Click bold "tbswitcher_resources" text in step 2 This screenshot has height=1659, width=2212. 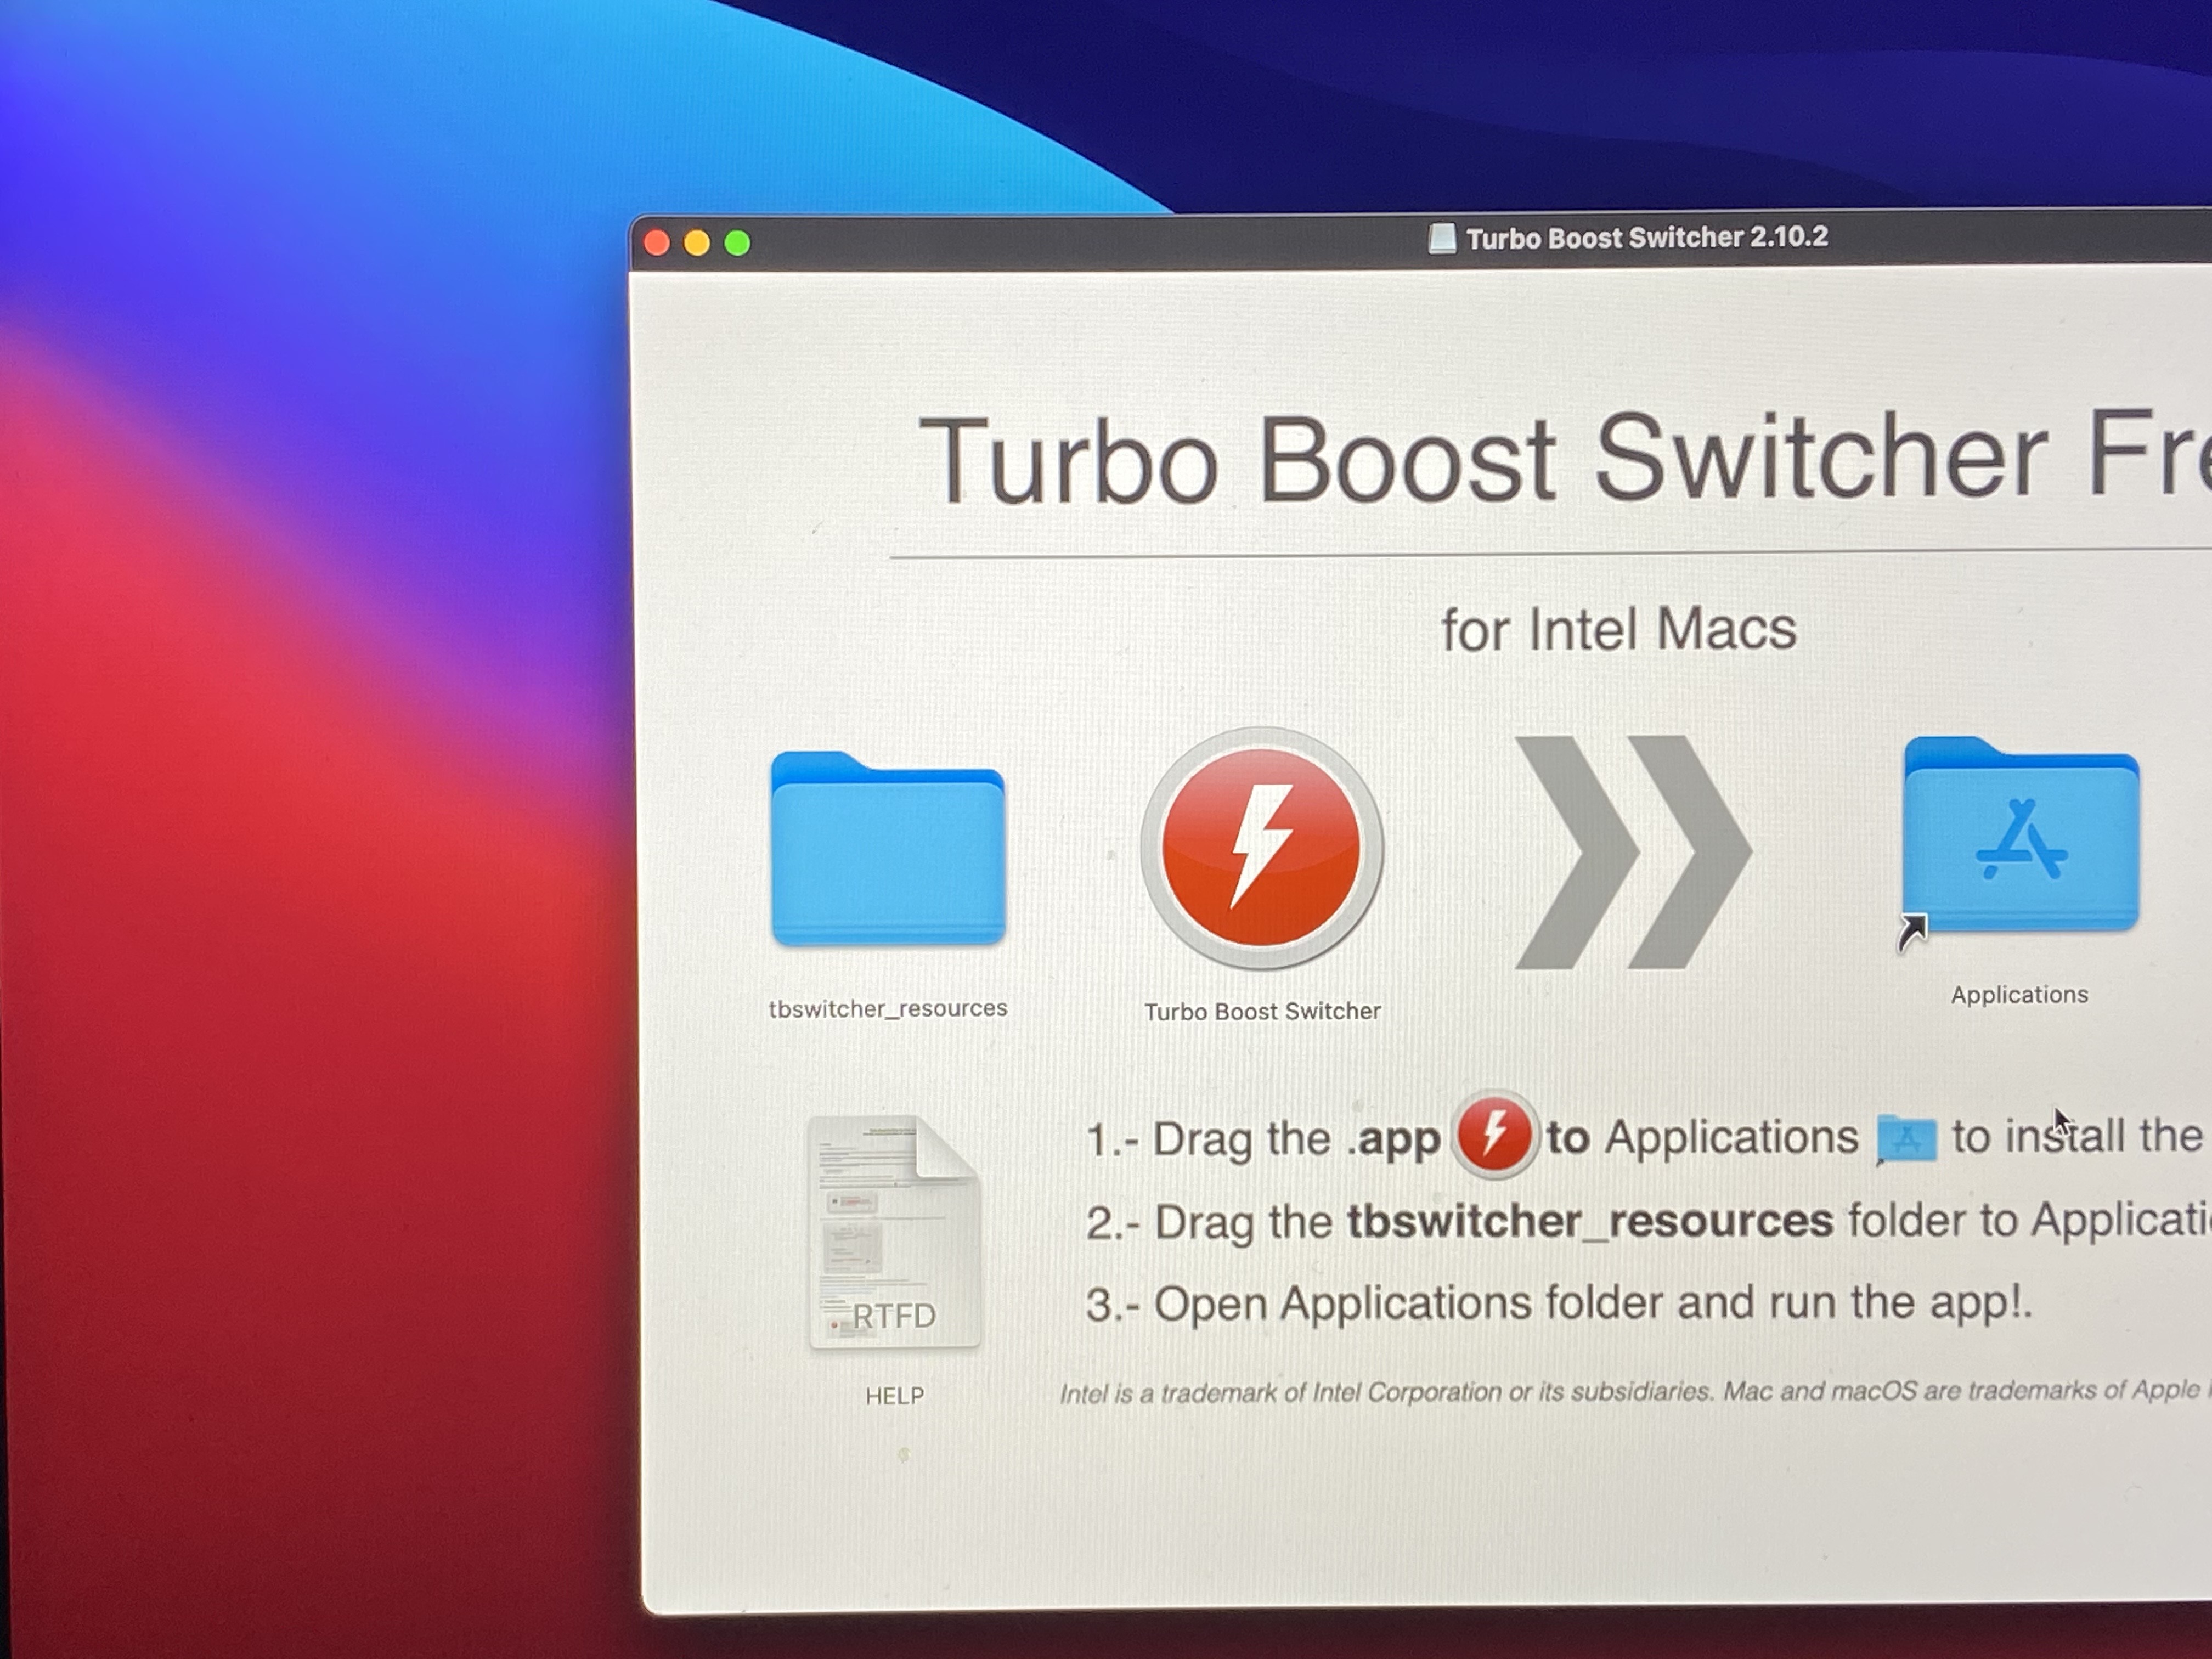tap(1589, 1221)
